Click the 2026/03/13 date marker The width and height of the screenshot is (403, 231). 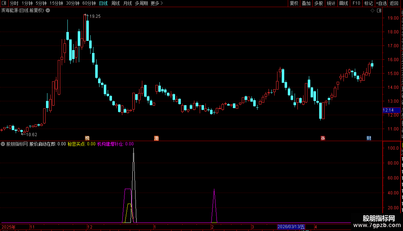(291, 227)
